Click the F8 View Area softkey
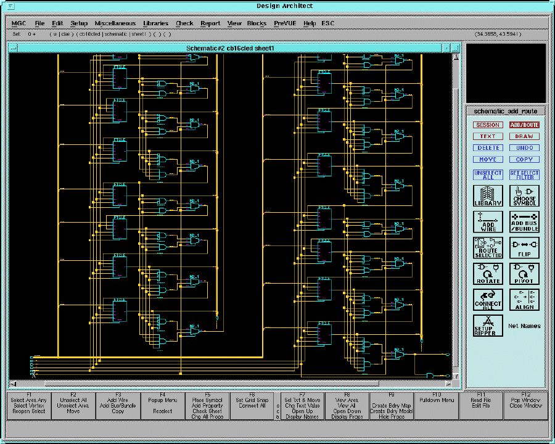The height and width of the screenshot is (444, 555). tap(348, 405)
